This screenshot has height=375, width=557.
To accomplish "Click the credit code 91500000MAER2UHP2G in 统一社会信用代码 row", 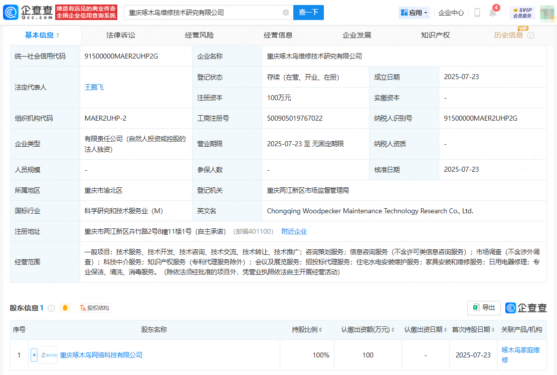I will point(121,56).
